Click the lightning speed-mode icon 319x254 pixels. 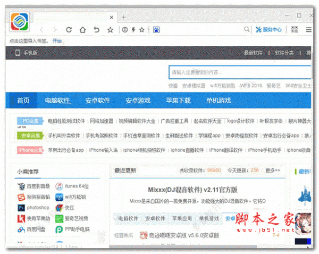pyautogui.click(x=133, y=30)
